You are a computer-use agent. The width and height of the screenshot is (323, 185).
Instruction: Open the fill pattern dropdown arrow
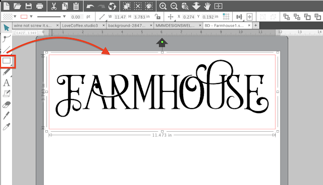[x=15, y=17]
